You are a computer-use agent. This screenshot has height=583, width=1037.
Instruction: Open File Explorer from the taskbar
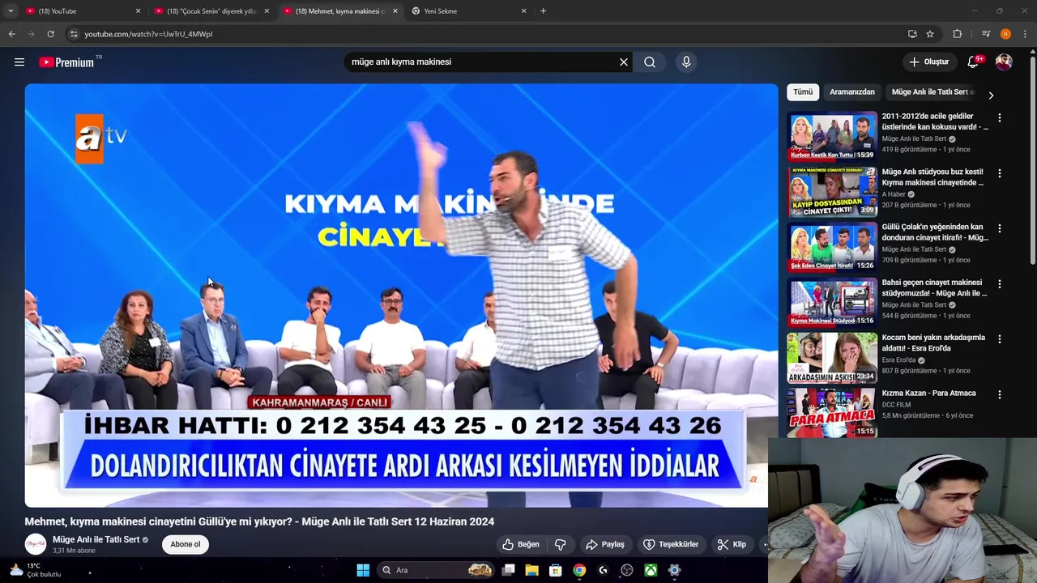tap(531, 570)
